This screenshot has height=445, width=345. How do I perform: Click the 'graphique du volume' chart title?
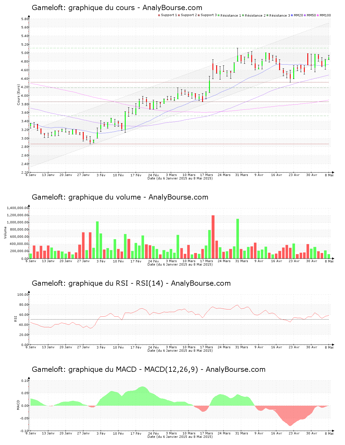pos(120,197)
